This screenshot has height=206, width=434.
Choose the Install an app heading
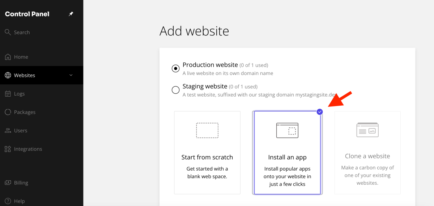[x=287, y=157]
